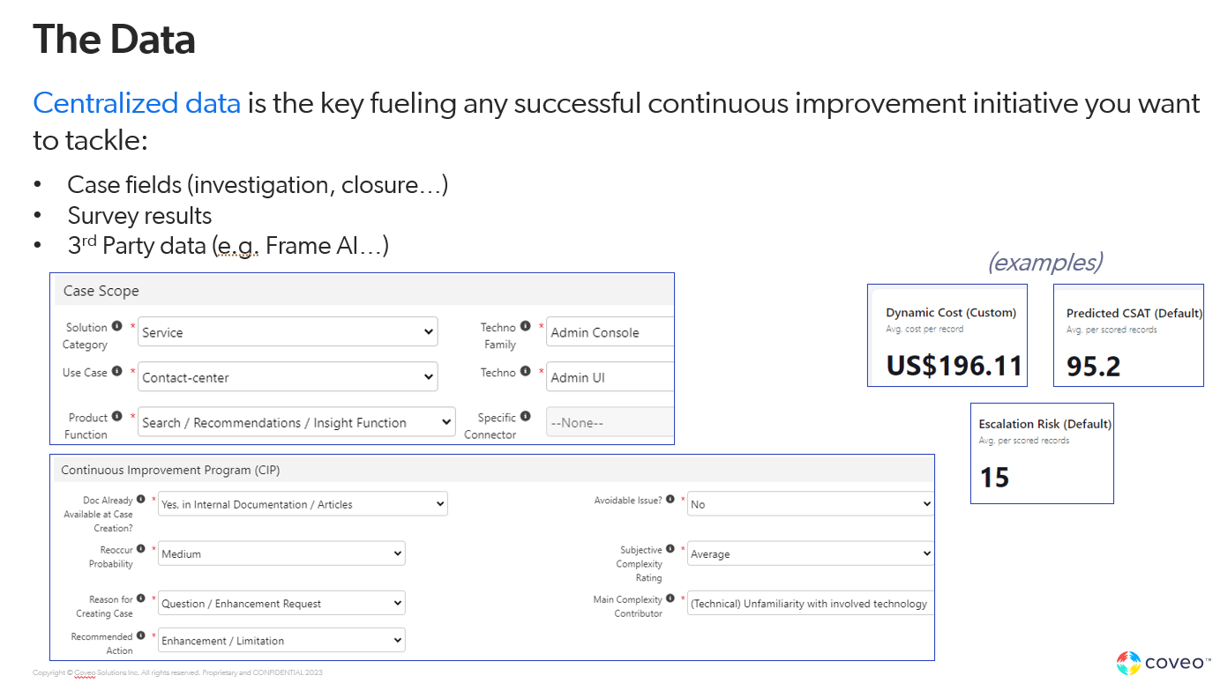The height and width of the screenshot is (683, 1220).
Task: Click info icon next to Recommended Action
Action: point(141,636)
